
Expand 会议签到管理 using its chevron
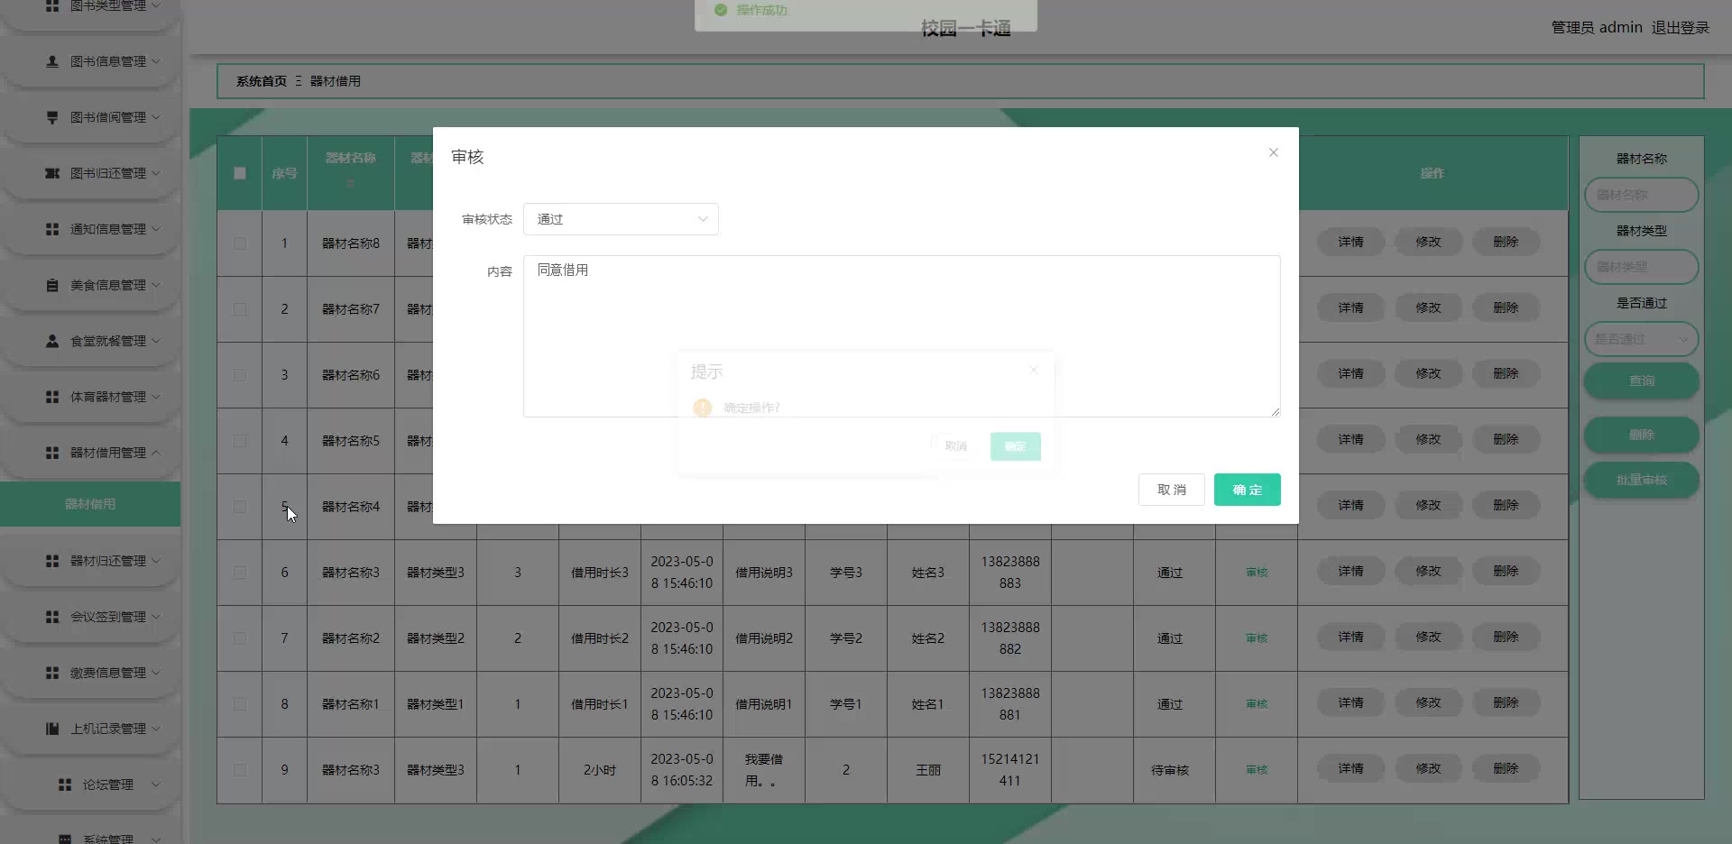pos(156,617)
